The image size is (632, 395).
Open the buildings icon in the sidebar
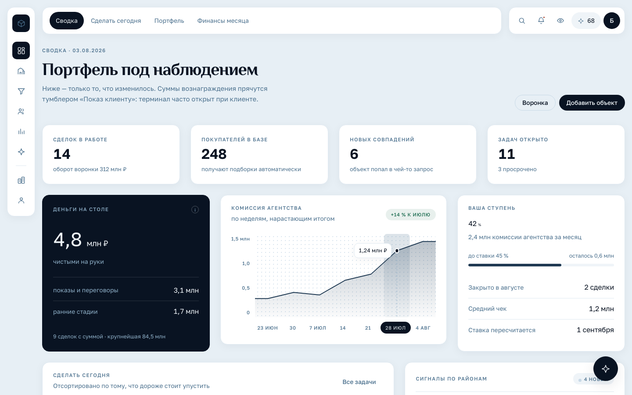[21, 180]
